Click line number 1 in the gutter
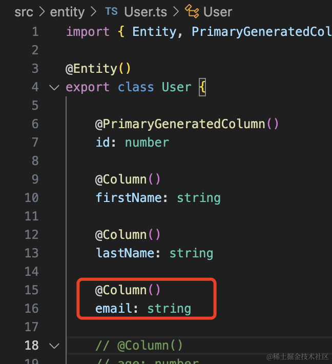332x364 pixels. click(x=35, y=32)
